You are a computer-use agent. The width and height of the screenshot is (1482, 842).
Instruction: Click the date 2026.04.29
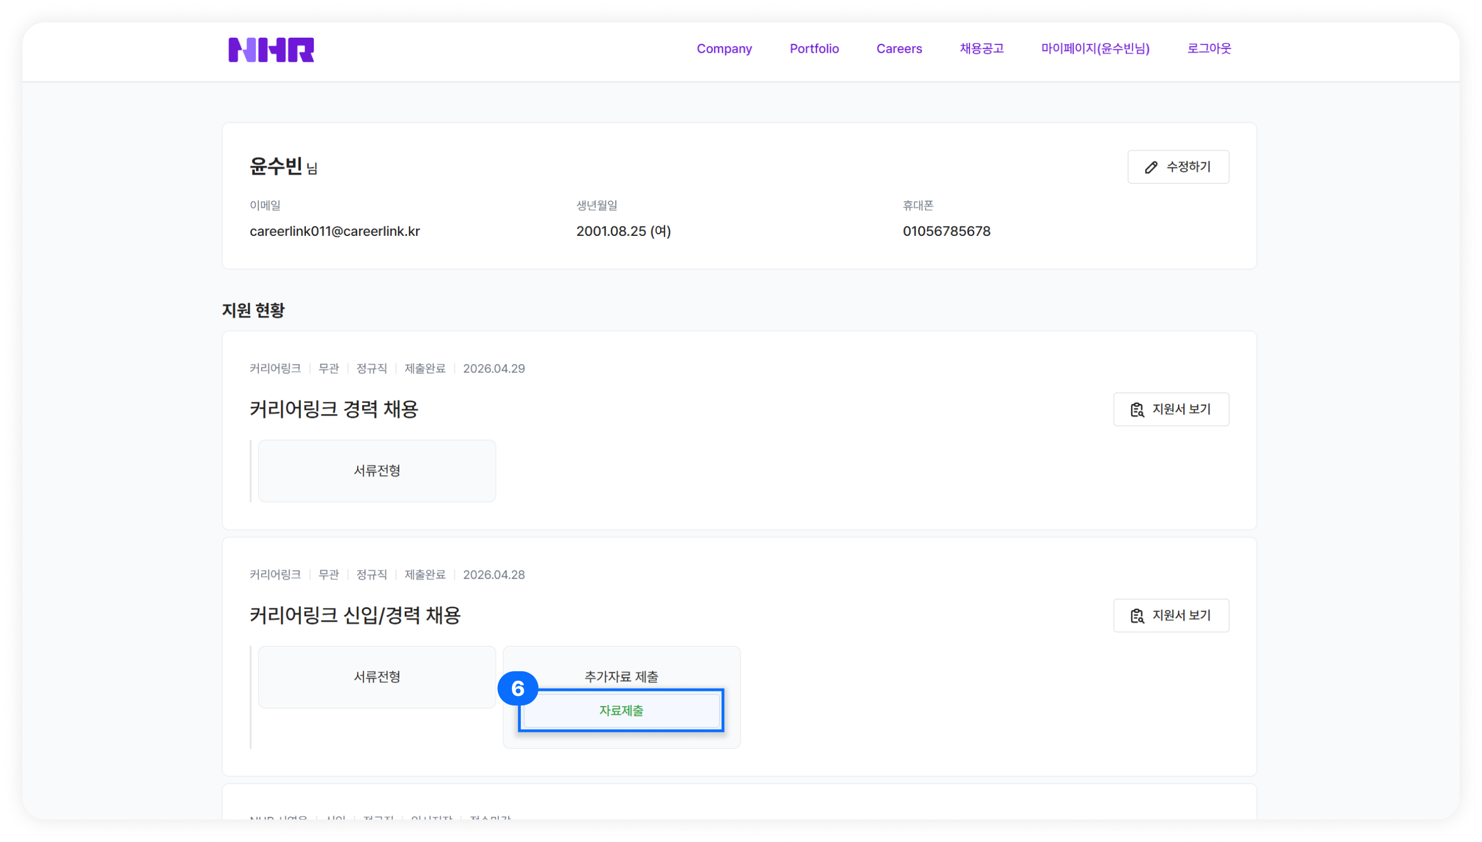(494, 369)
